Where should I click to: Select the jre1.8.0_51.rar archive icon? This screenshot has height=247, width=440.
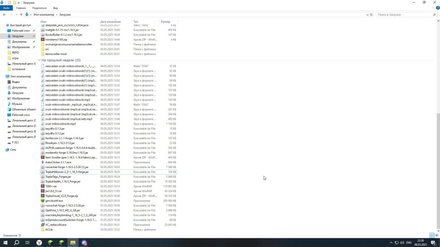pyautogui.click(x=43, y=191)
